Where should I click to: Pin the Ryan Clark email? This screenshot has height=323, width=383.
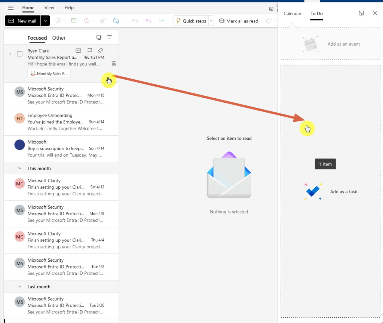pos(100,50)
